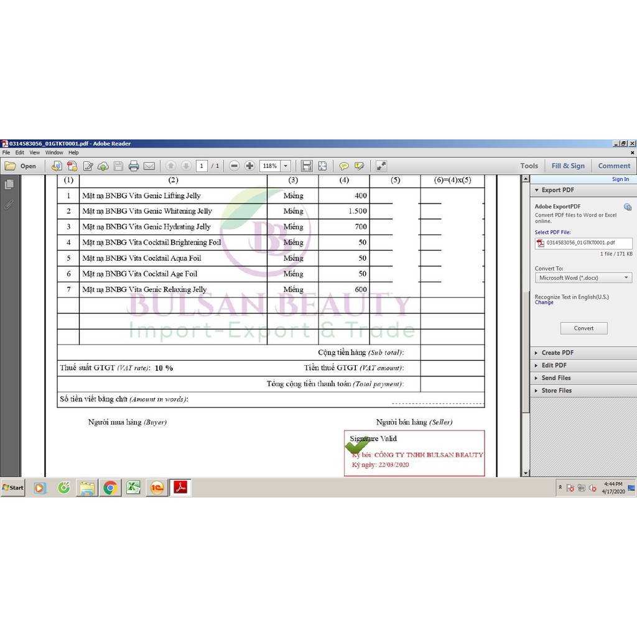Image resolution: width=637 pixels, height=637 pixels.
Task: Show hidden system tray icons arrow
Action: [560, 487]
